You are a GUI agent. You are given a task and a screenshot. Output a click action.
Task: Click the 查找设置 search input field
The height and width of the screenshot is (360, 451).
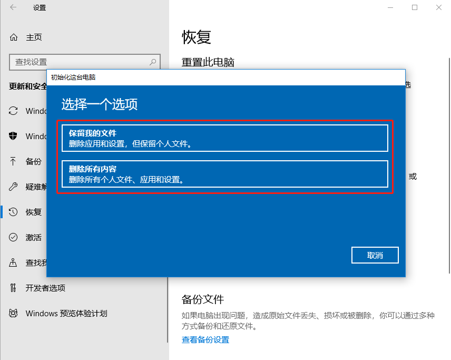(x=79, y=62)
